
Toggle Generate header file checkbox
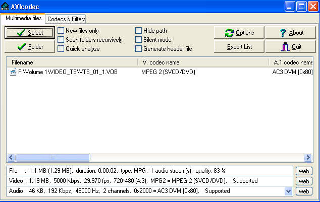pyautogui.click(x=138, y=49)
